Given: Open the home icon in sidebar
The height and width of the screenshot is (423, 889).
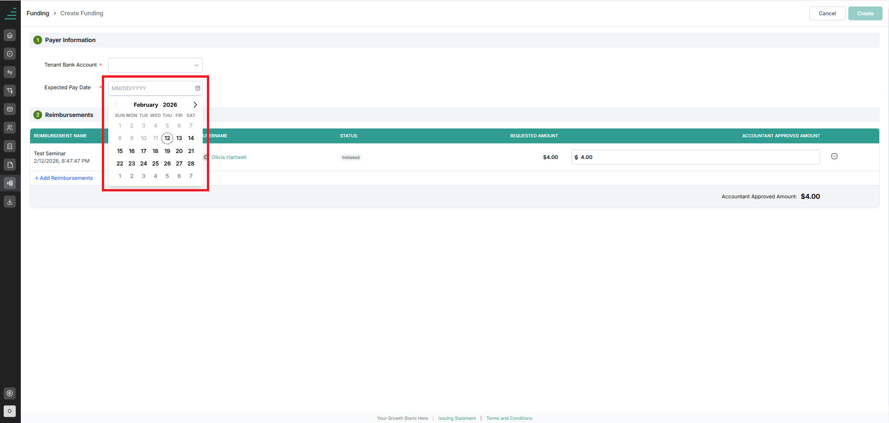Looking at the screenshot, I should coord(10,35).
